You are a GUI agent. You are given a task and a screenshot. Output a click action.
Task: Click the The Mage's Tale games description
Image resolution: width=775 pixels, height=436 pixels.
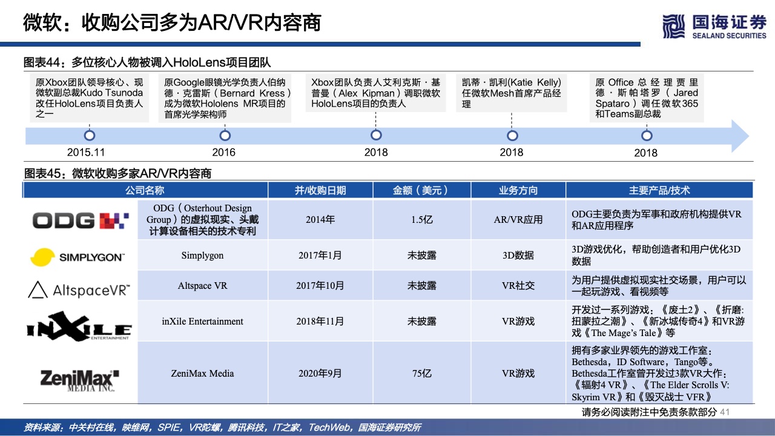coord(659,322)
